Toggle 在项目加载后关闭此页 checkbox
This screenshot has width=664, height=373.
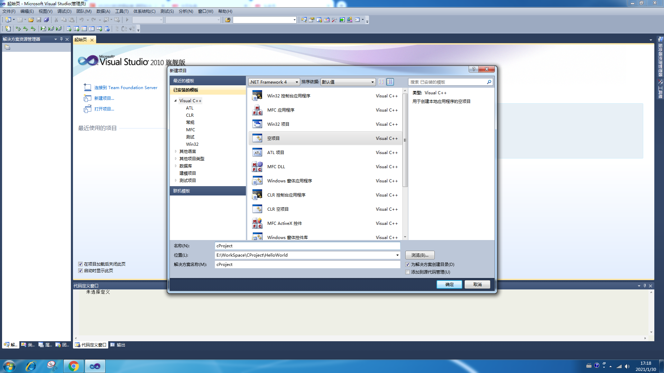[x=80, y=264]
